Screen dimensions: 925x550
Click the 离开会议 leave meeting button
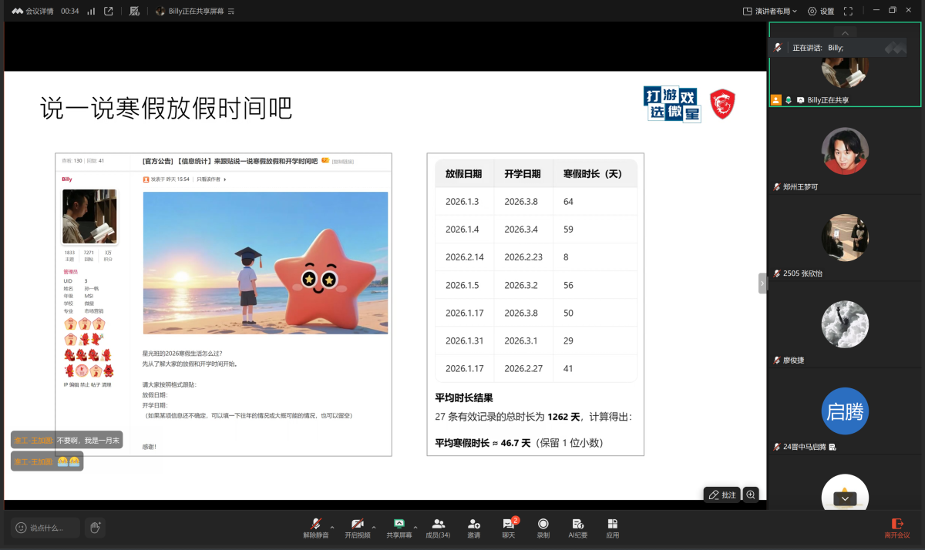pos(896,528)
